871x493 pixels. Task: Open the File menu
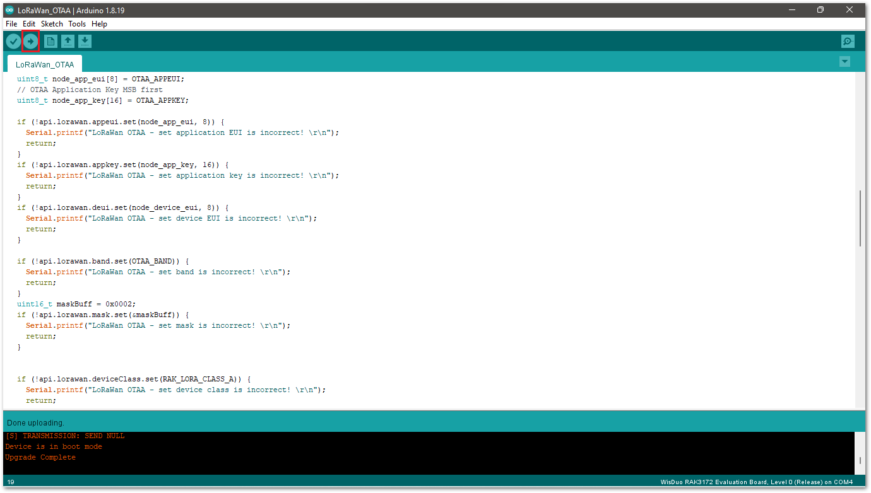pos(11,24)
